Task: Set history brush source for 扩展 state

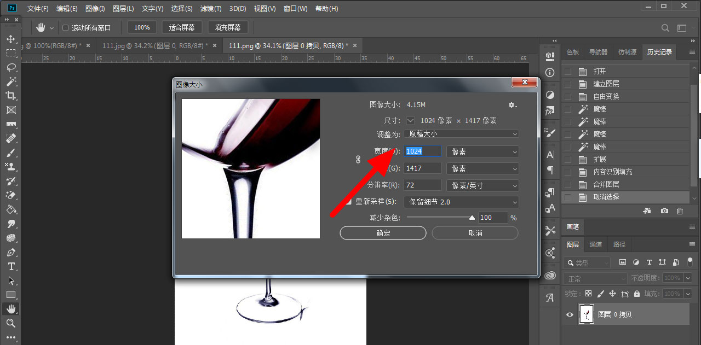Action: [x=568, y=159]
